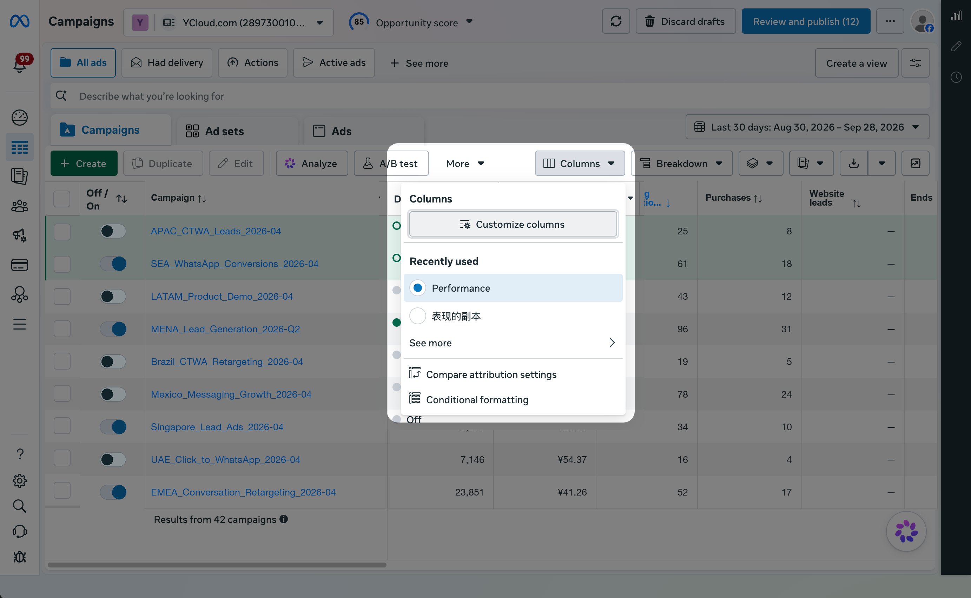Click the Analyze button
The image size is (971, 598).
(312, 163)
